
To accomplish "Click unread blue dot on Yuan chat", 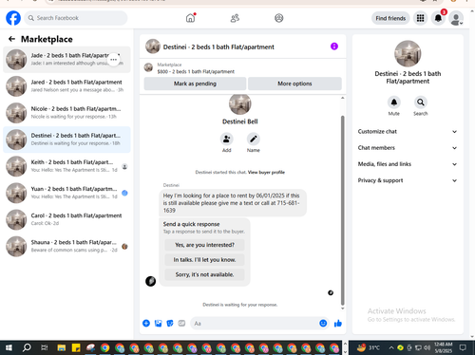I will 124,193.
